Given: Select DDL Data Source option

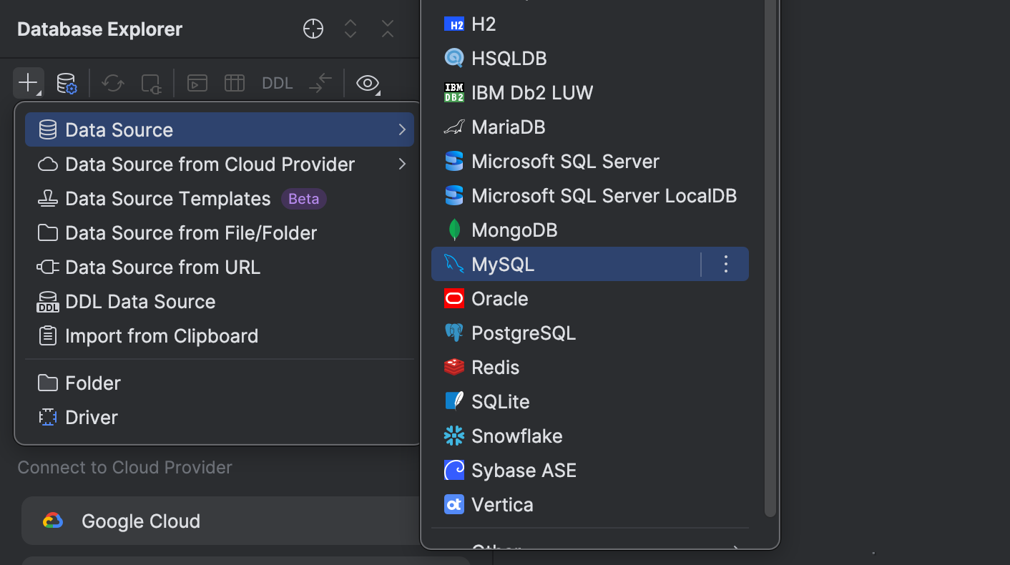Looking at the screenshot, I should tap(220, 301).
